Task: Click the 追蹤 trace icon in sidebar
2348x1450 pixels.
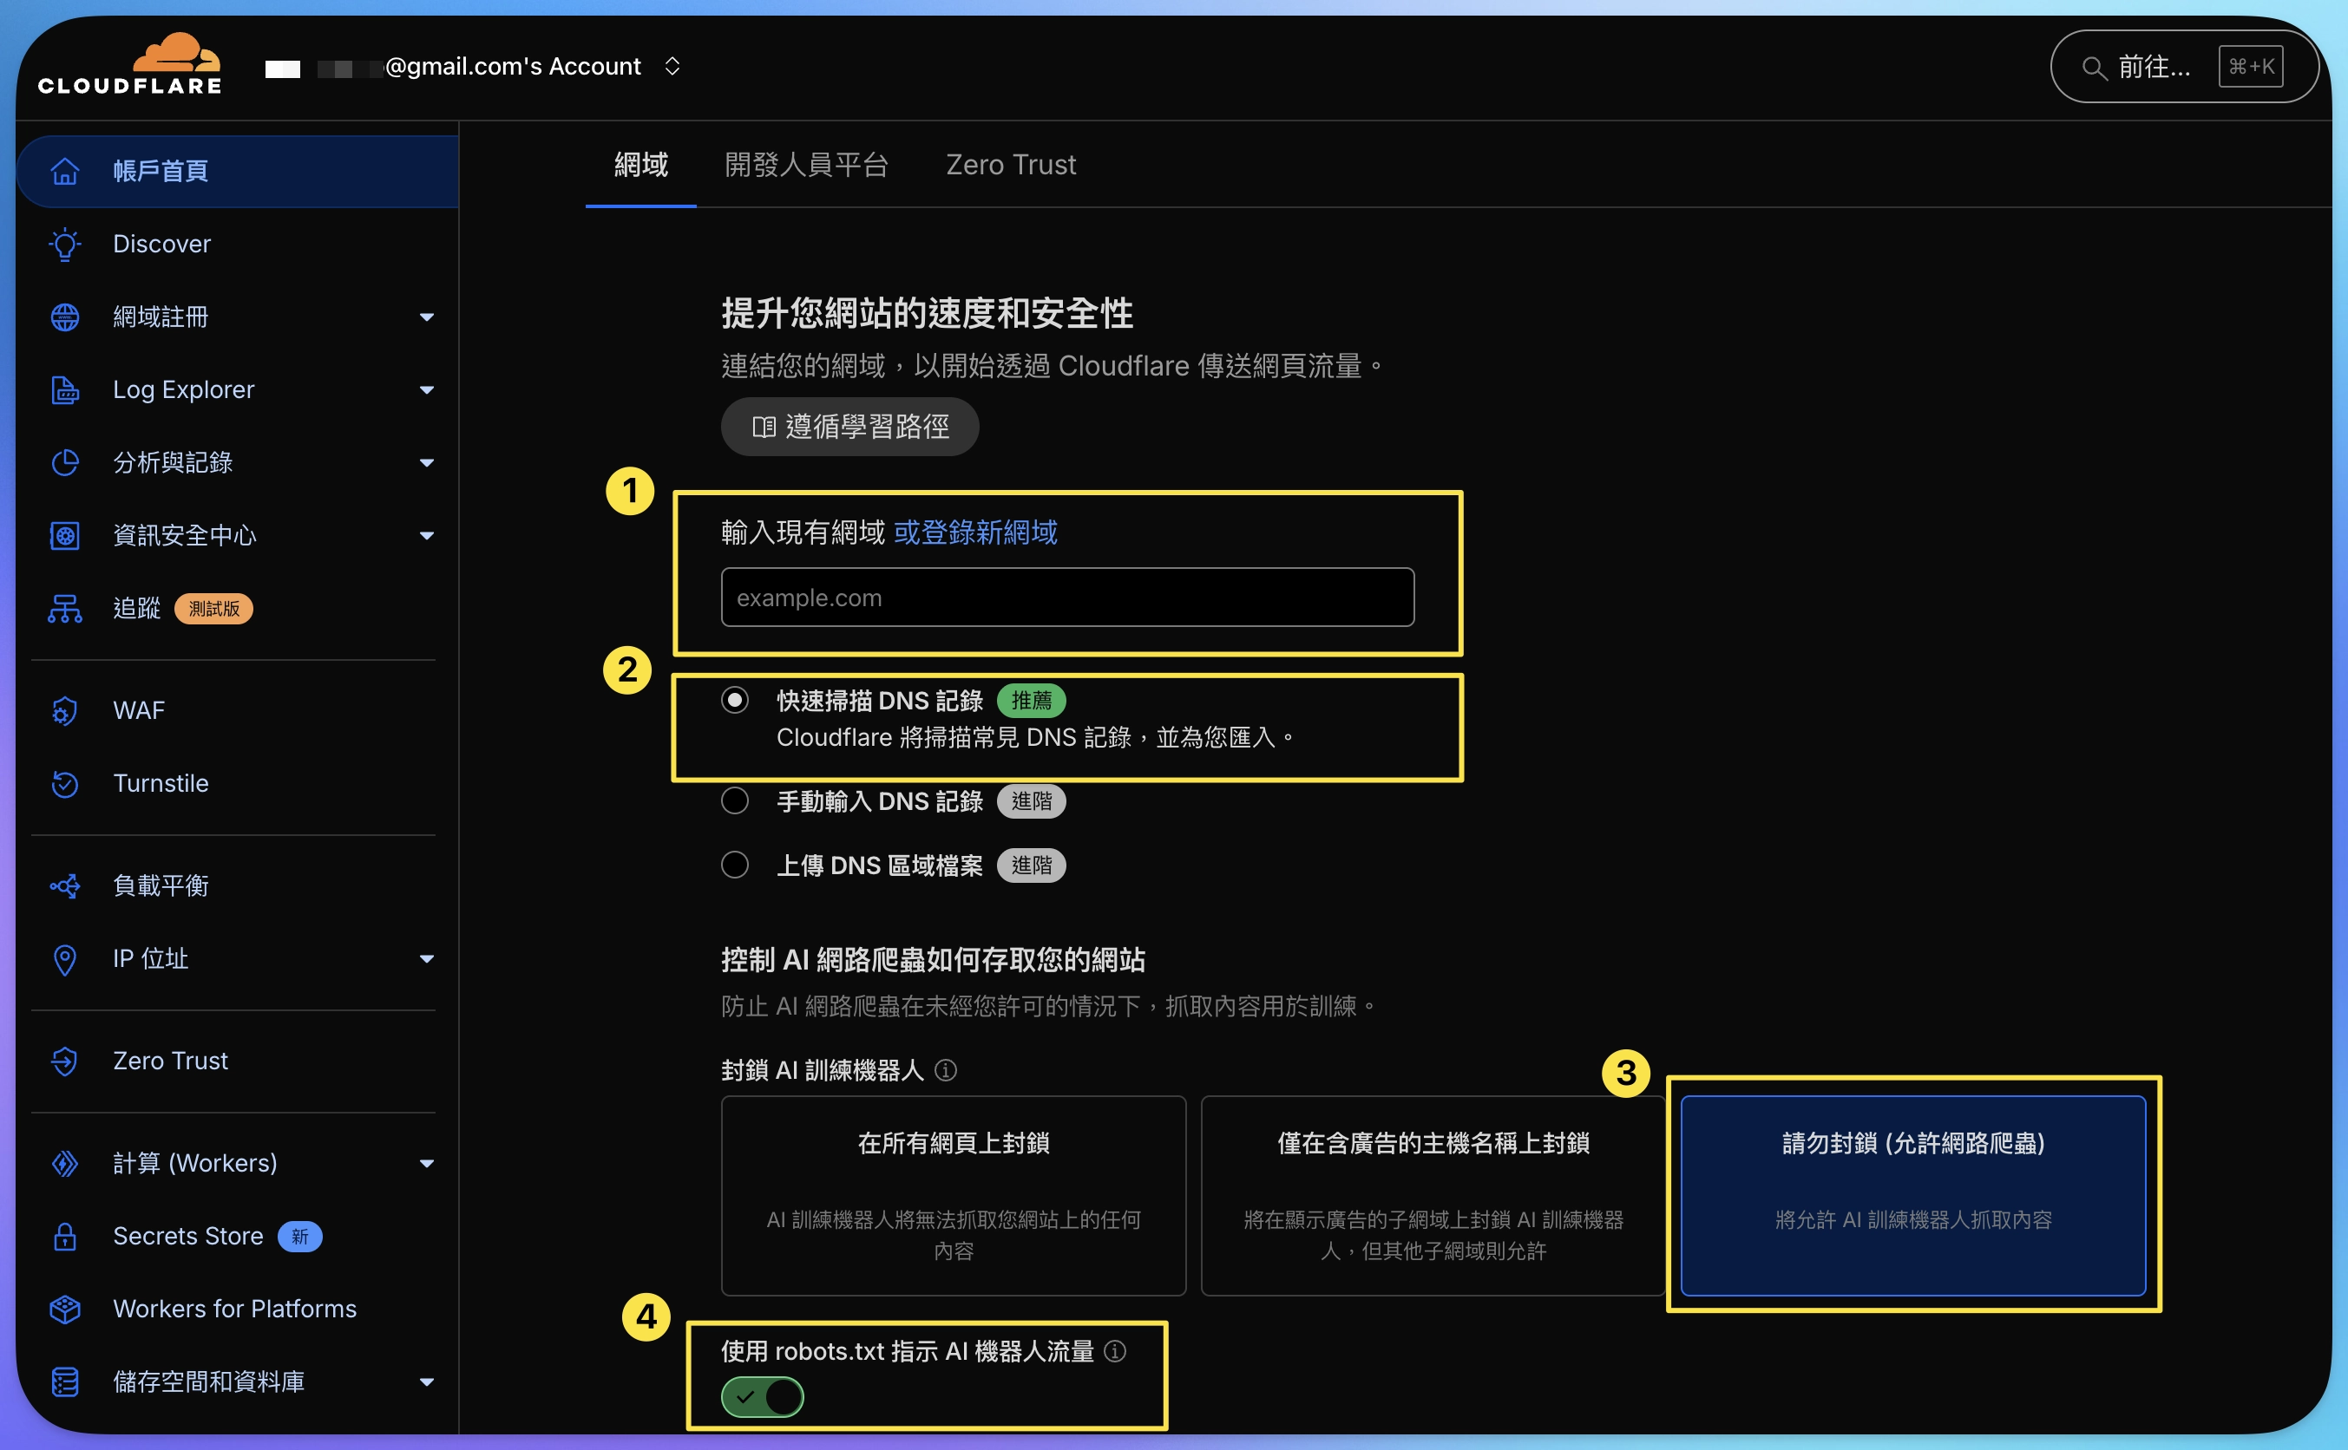Action: coord(65,609)
